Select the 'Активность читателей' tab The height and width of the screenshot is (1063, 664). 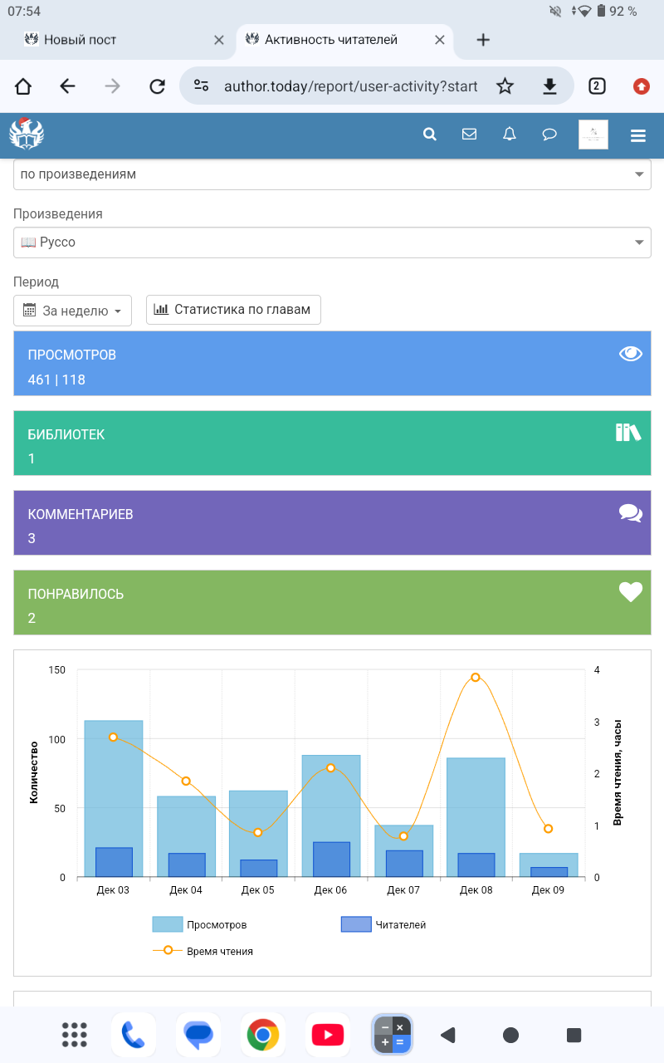click(x=330, y=40)
